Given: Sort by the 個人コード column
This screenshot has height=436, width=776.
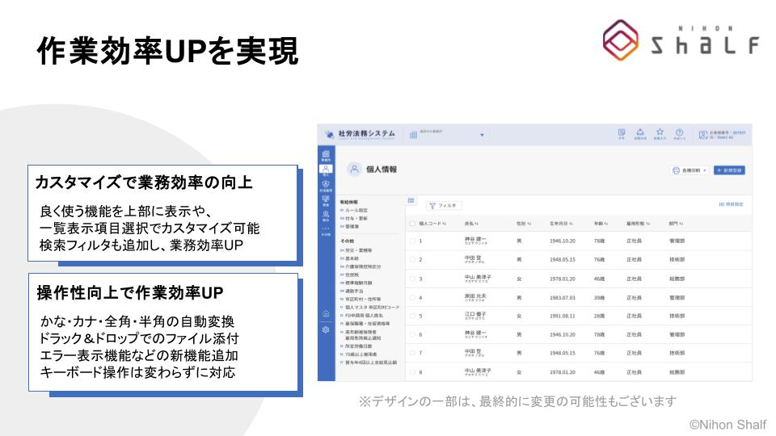Looking at the screenshot, I should coord(432,224).
